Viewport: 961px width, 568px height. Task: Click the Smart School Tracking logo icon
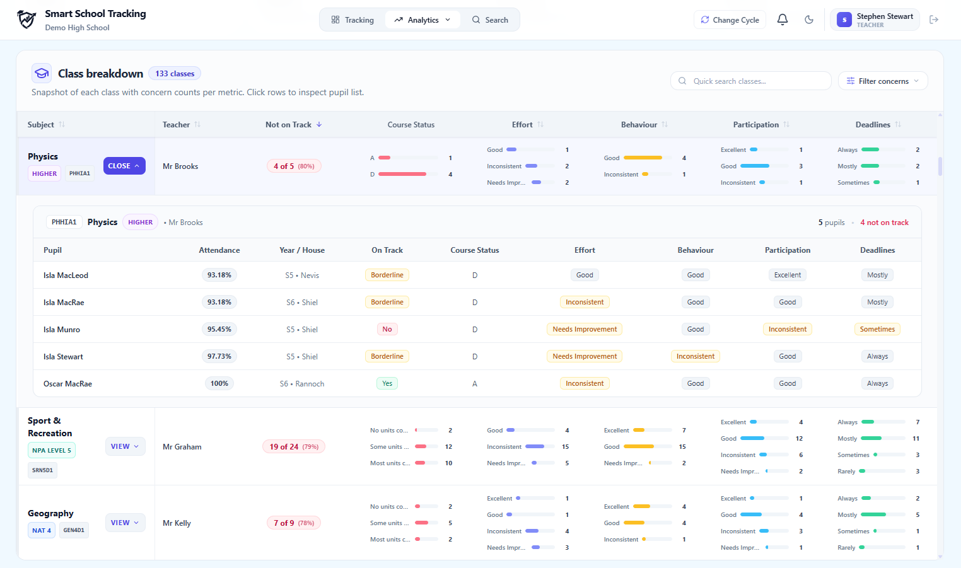[x=26, y=20]
